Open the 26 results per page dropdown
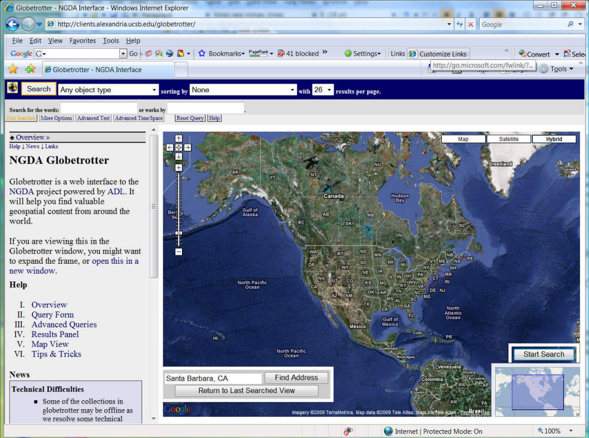589x438 pixels. [x=323, y=90]
